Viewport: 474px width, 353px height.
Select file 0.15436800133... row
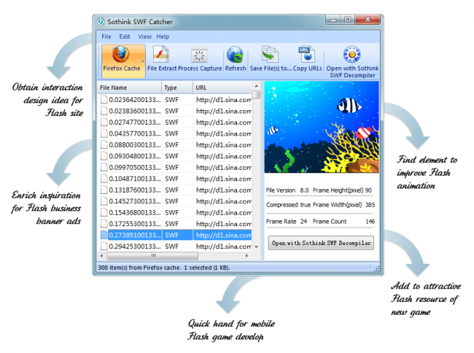pyautogui.click(x=175, y=213)
